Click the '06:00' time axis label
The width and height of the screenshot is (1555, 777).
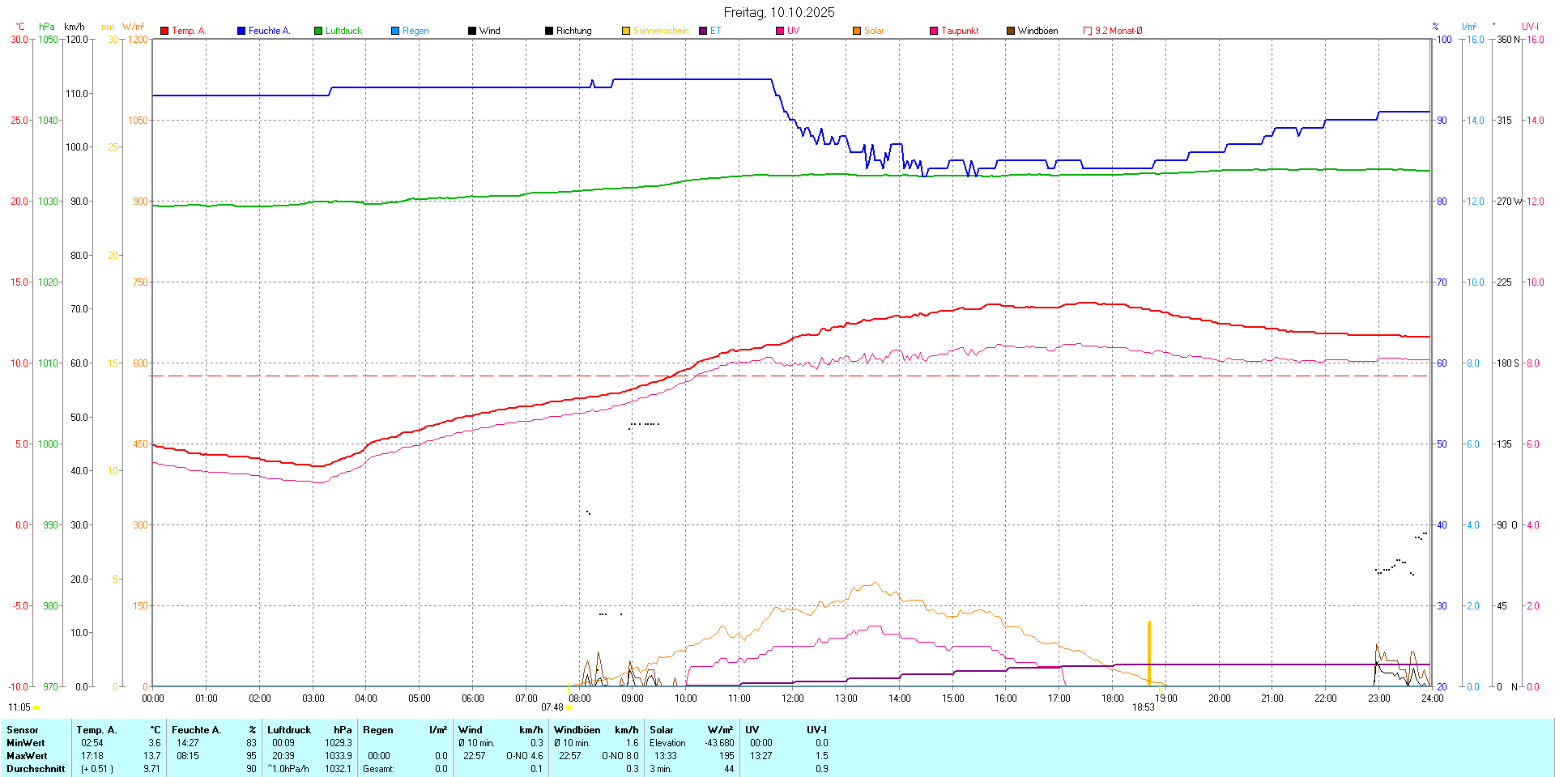pyautogui.click(x=473, y=698)
